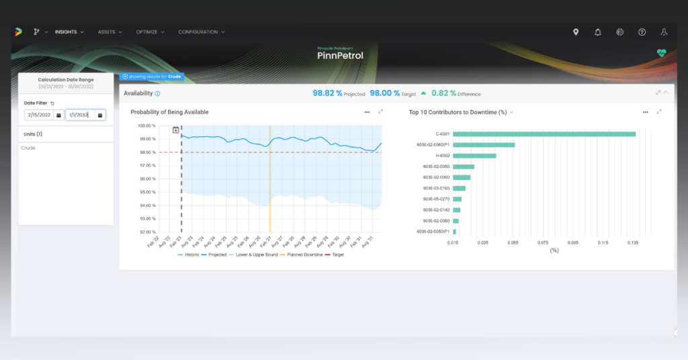
Task: Expand the Availability panel to fullscreen
Action: (658, 93)
